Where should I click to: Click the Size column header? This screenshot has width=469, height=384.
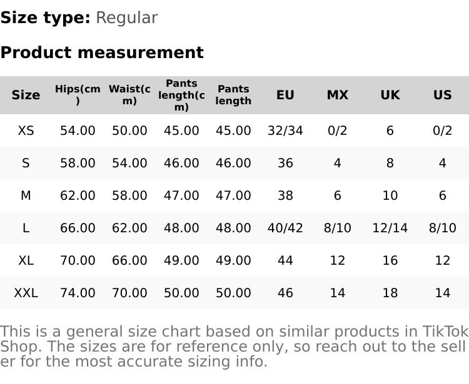[26, 95]
